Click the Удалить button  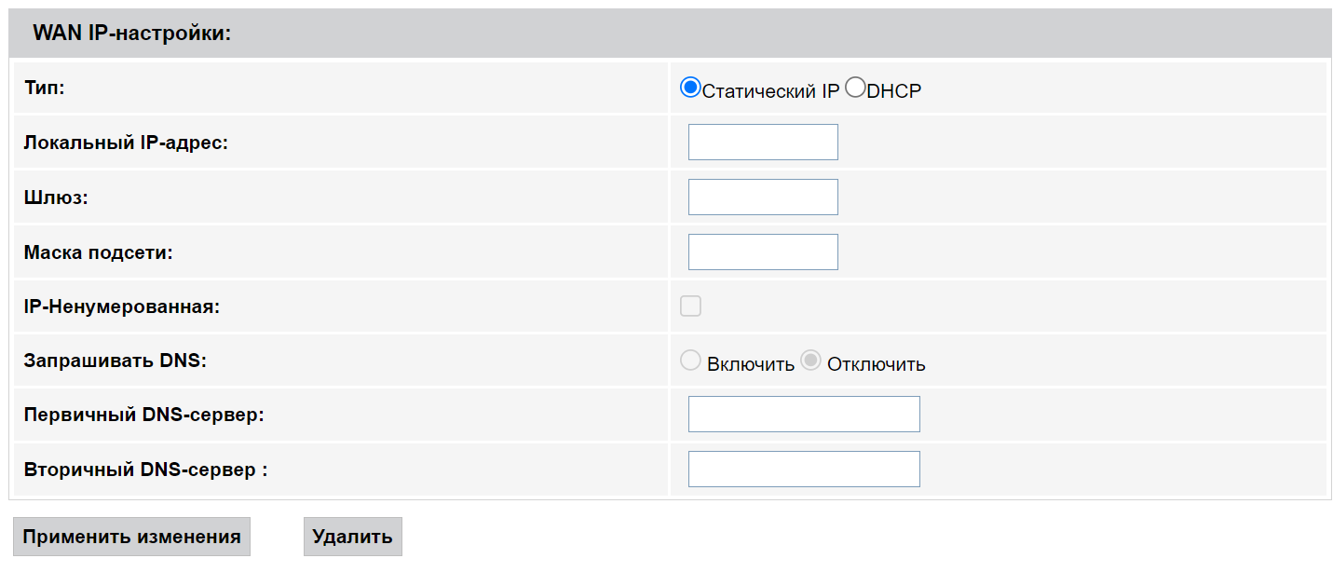(x=352, y=537)
